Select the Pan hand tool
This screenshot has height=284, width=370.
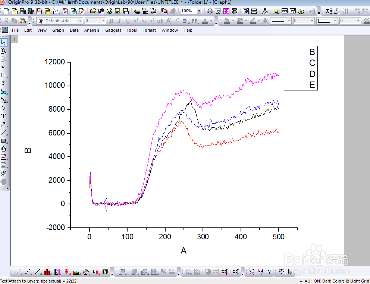[x=3, y=149]
